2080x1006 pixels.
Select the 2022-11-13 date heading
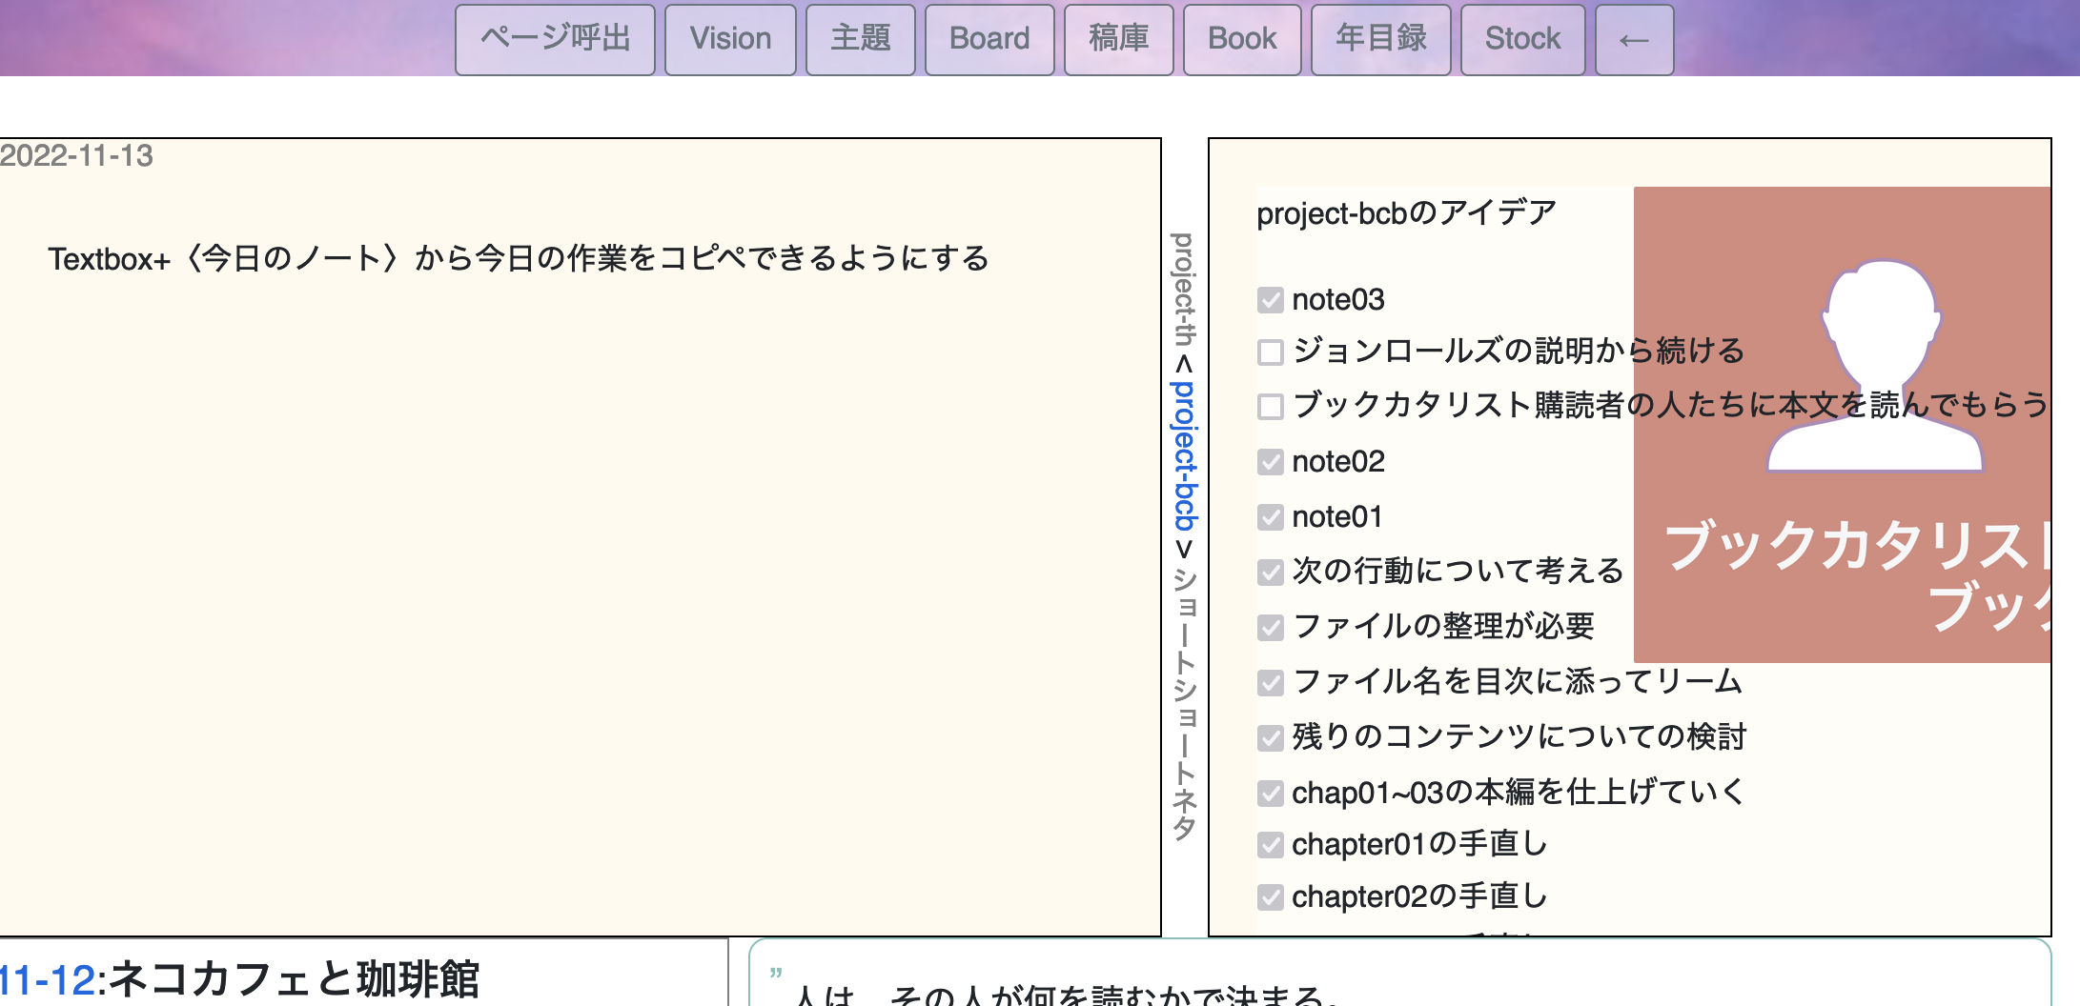pos(76,157)
